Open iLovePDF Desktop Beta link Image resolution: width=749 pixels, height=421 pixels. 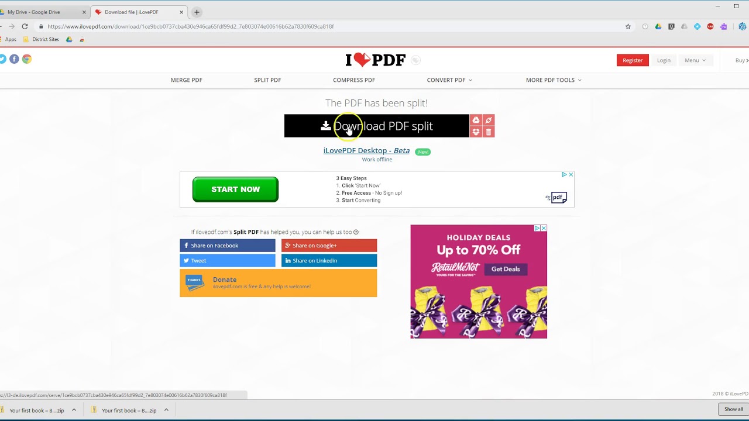366,150
